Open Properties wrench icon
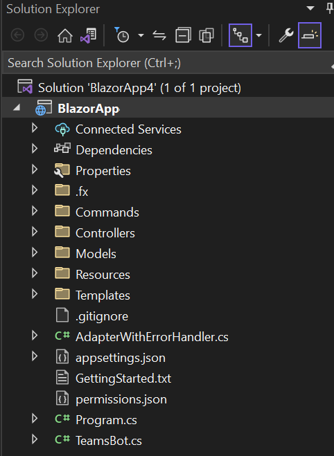 coord(286,35)
